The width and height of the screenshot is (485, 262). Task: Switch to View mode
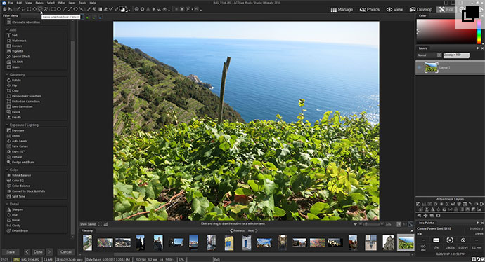pyautogui.click(x=395, y=10)
